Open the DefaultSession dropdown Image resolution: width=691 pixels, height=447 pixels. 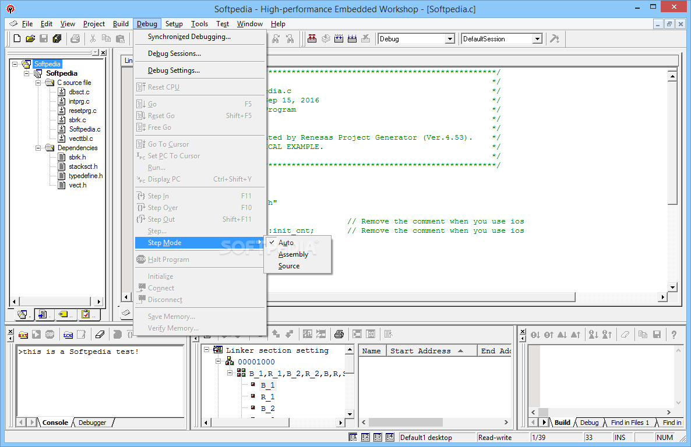tap(537, 39)
